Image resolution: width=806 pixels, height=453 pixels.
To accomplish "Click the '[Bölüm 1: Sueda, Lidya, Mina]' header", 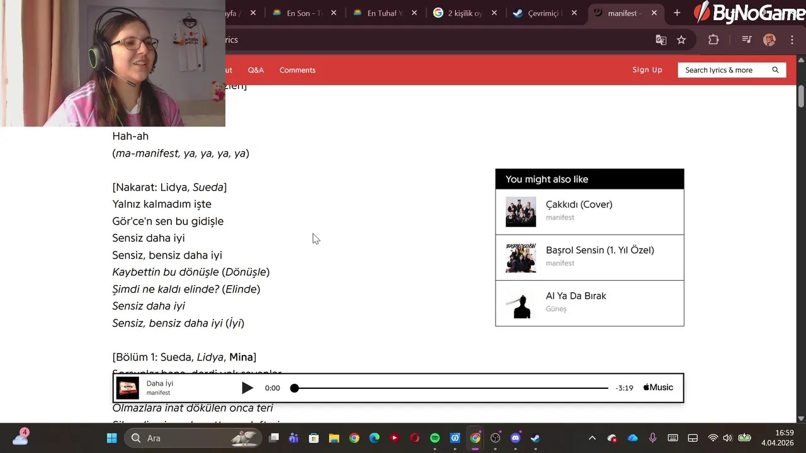I will [x=184, y=357].
